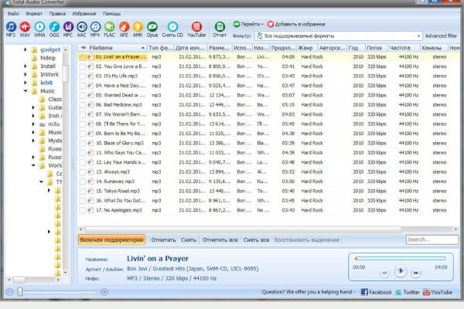464x309 pixels.
Task: Expand the InWork folder in tree
Action: 26,74
